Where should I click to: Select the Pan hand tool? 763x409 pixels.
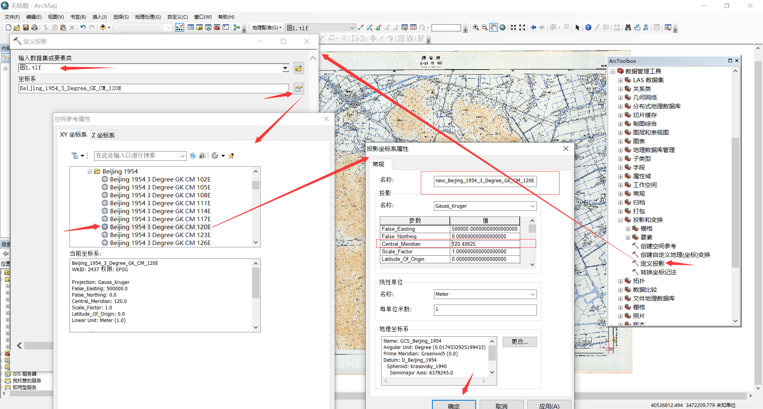pos(493,27)
